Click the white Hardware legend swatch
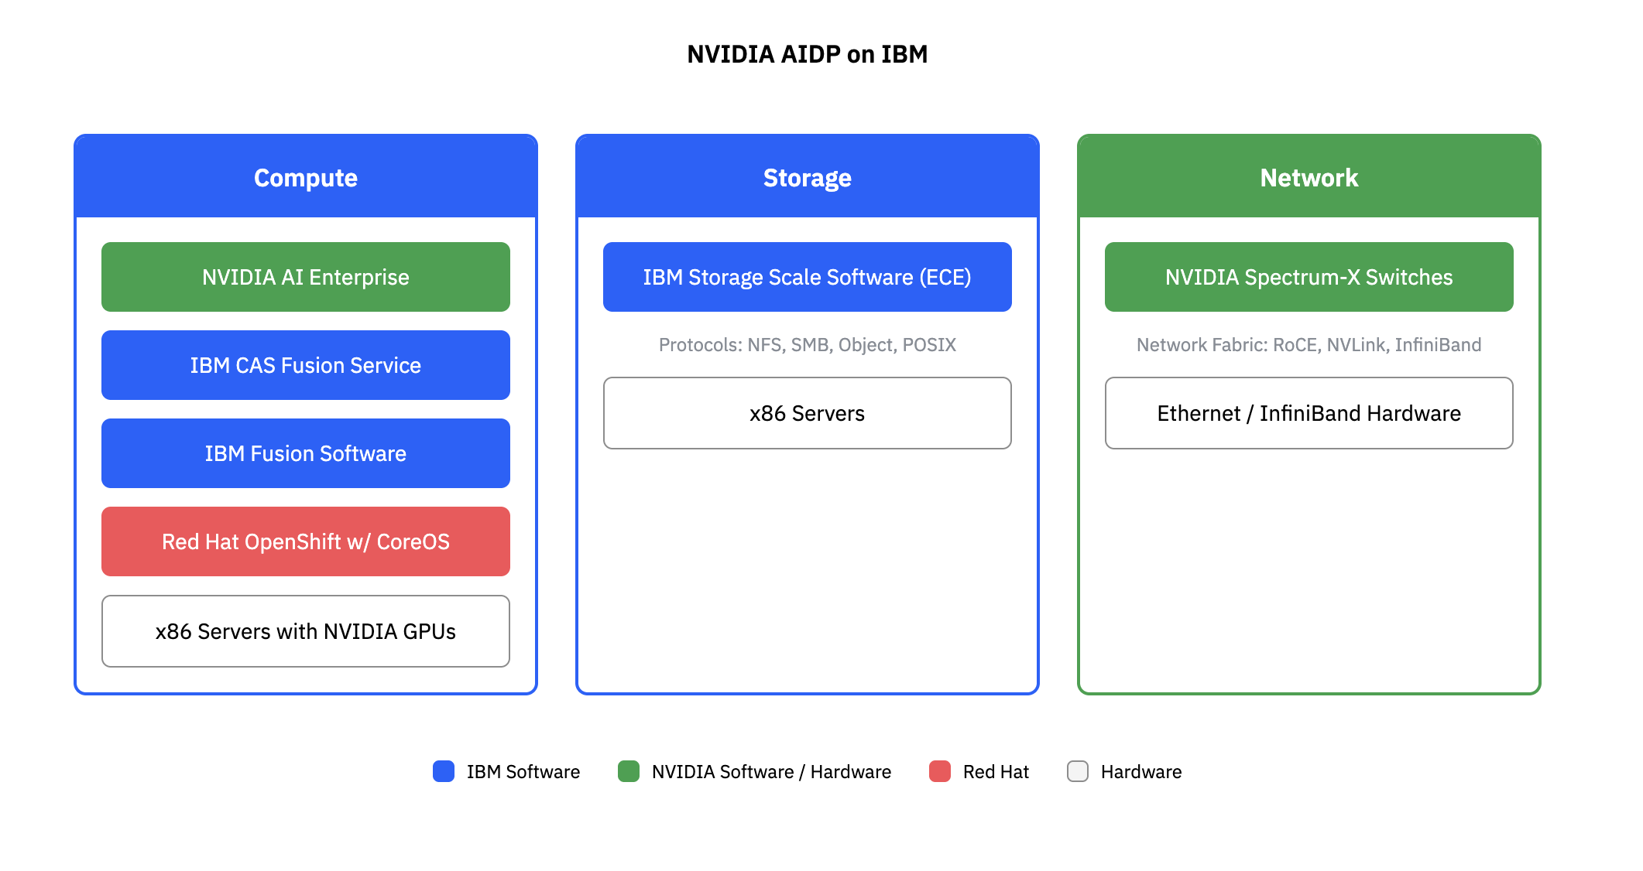Viewport: 1643px width, 871px height. 1078,771
